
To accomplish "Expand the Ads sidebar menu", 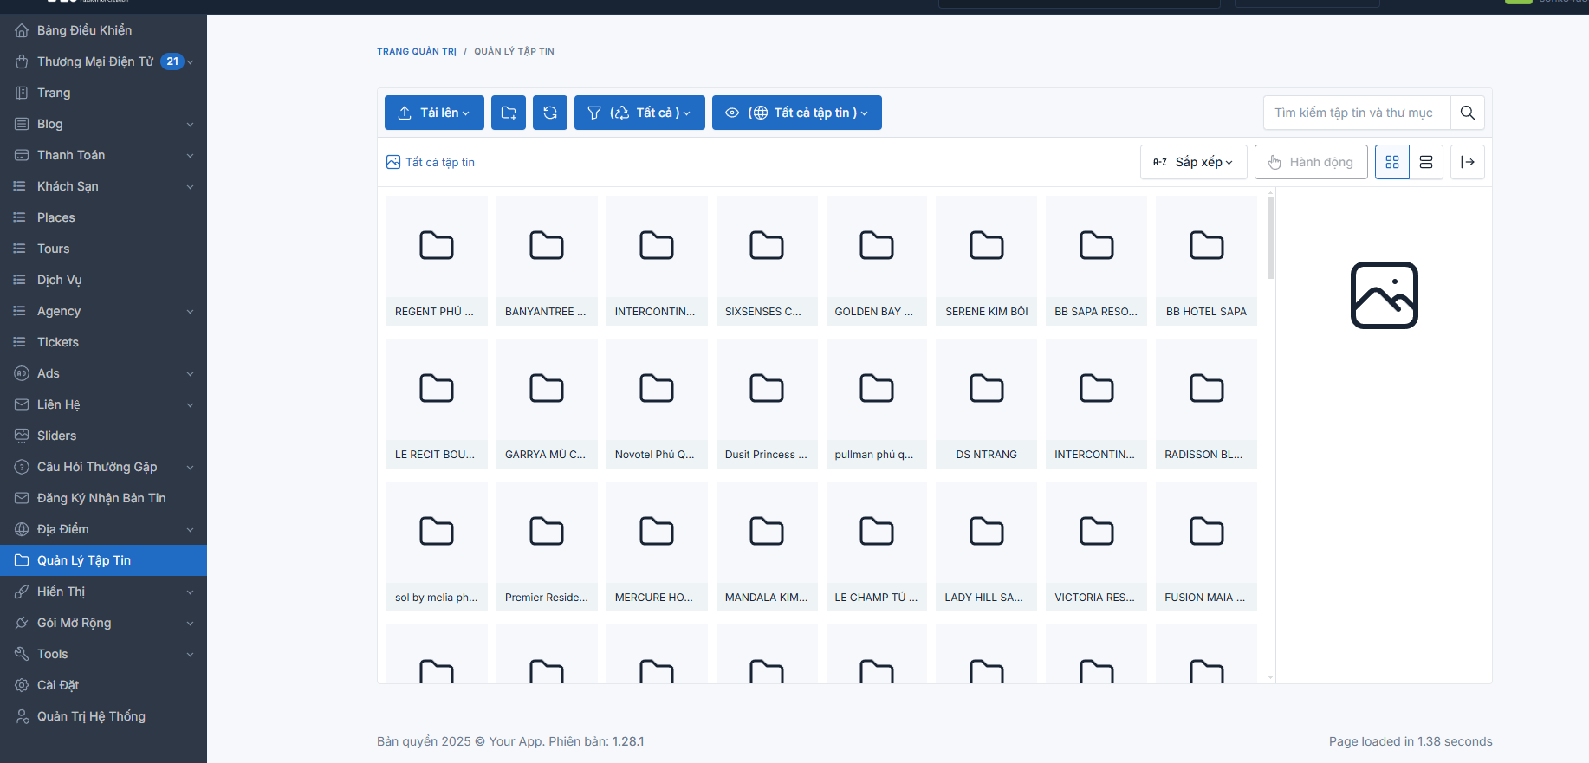I will [103, 373].
